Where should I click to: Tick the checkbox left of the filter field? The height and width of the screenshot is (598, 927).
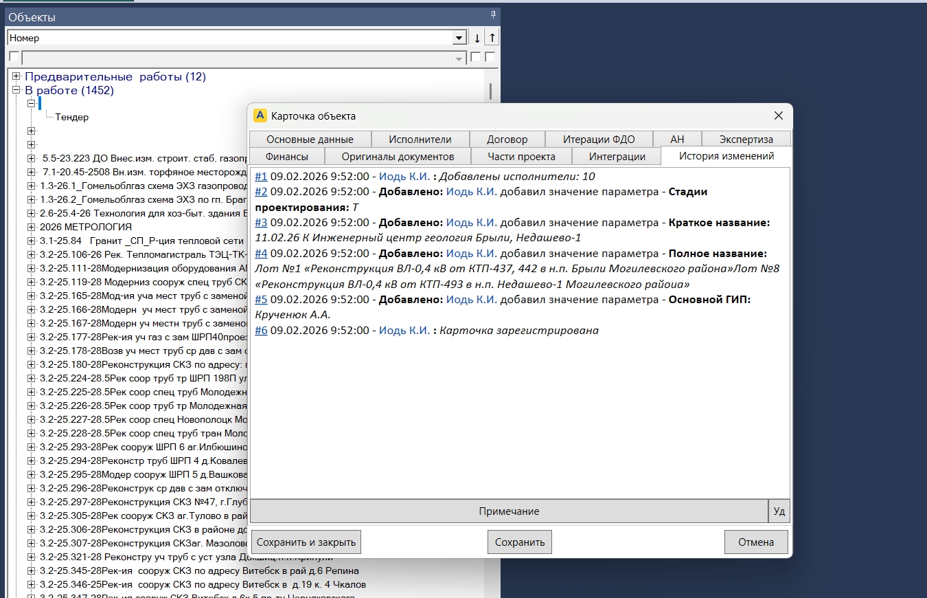coord(14,57)
